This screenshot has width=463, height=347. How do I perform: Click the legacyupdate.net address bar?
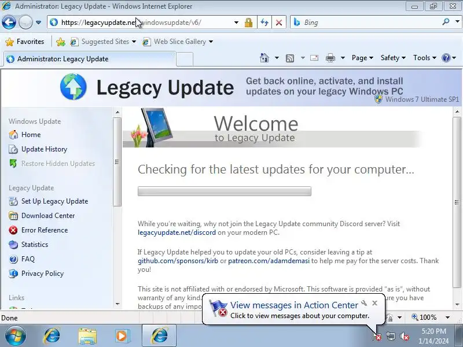tap(142, 23)
